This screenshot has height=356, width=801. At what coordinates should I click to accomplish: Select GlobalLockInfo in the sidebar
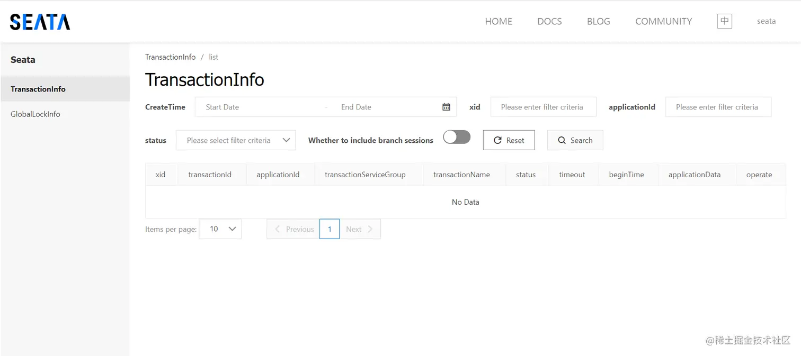(x=65, y=114)
